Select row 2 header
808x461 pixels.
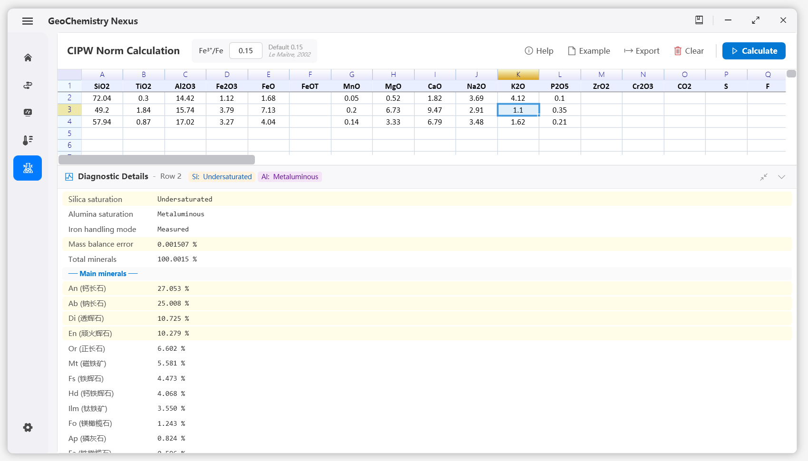(69, 98)
